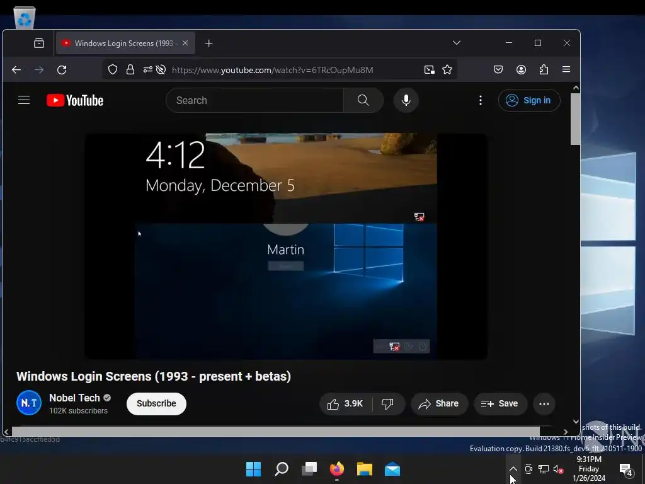The image size is (645, 484).
Task: Open the notification center with 4 alerts
Action: [626, 469]
